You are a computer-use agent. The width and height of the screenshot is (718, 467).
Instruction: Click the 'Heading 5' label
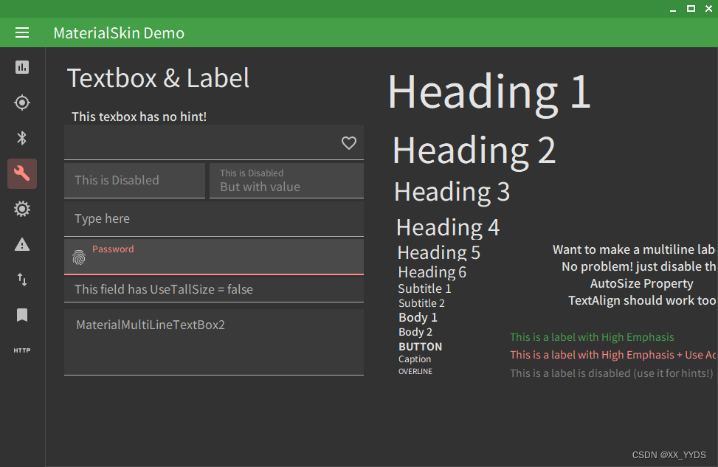pyautogui.click(x=439, y=253)
